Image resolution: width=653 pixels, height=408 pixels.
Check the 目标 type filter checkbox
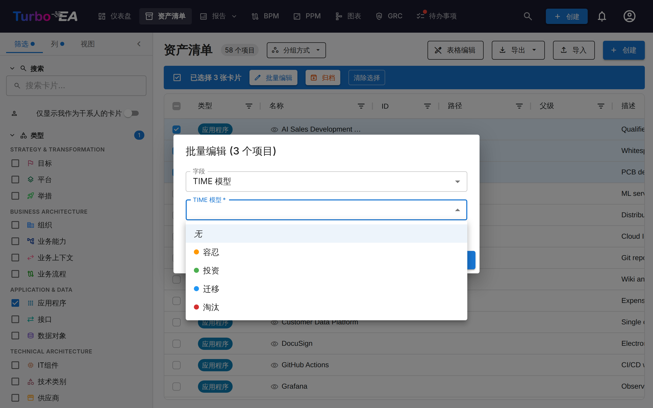(15, 163)
